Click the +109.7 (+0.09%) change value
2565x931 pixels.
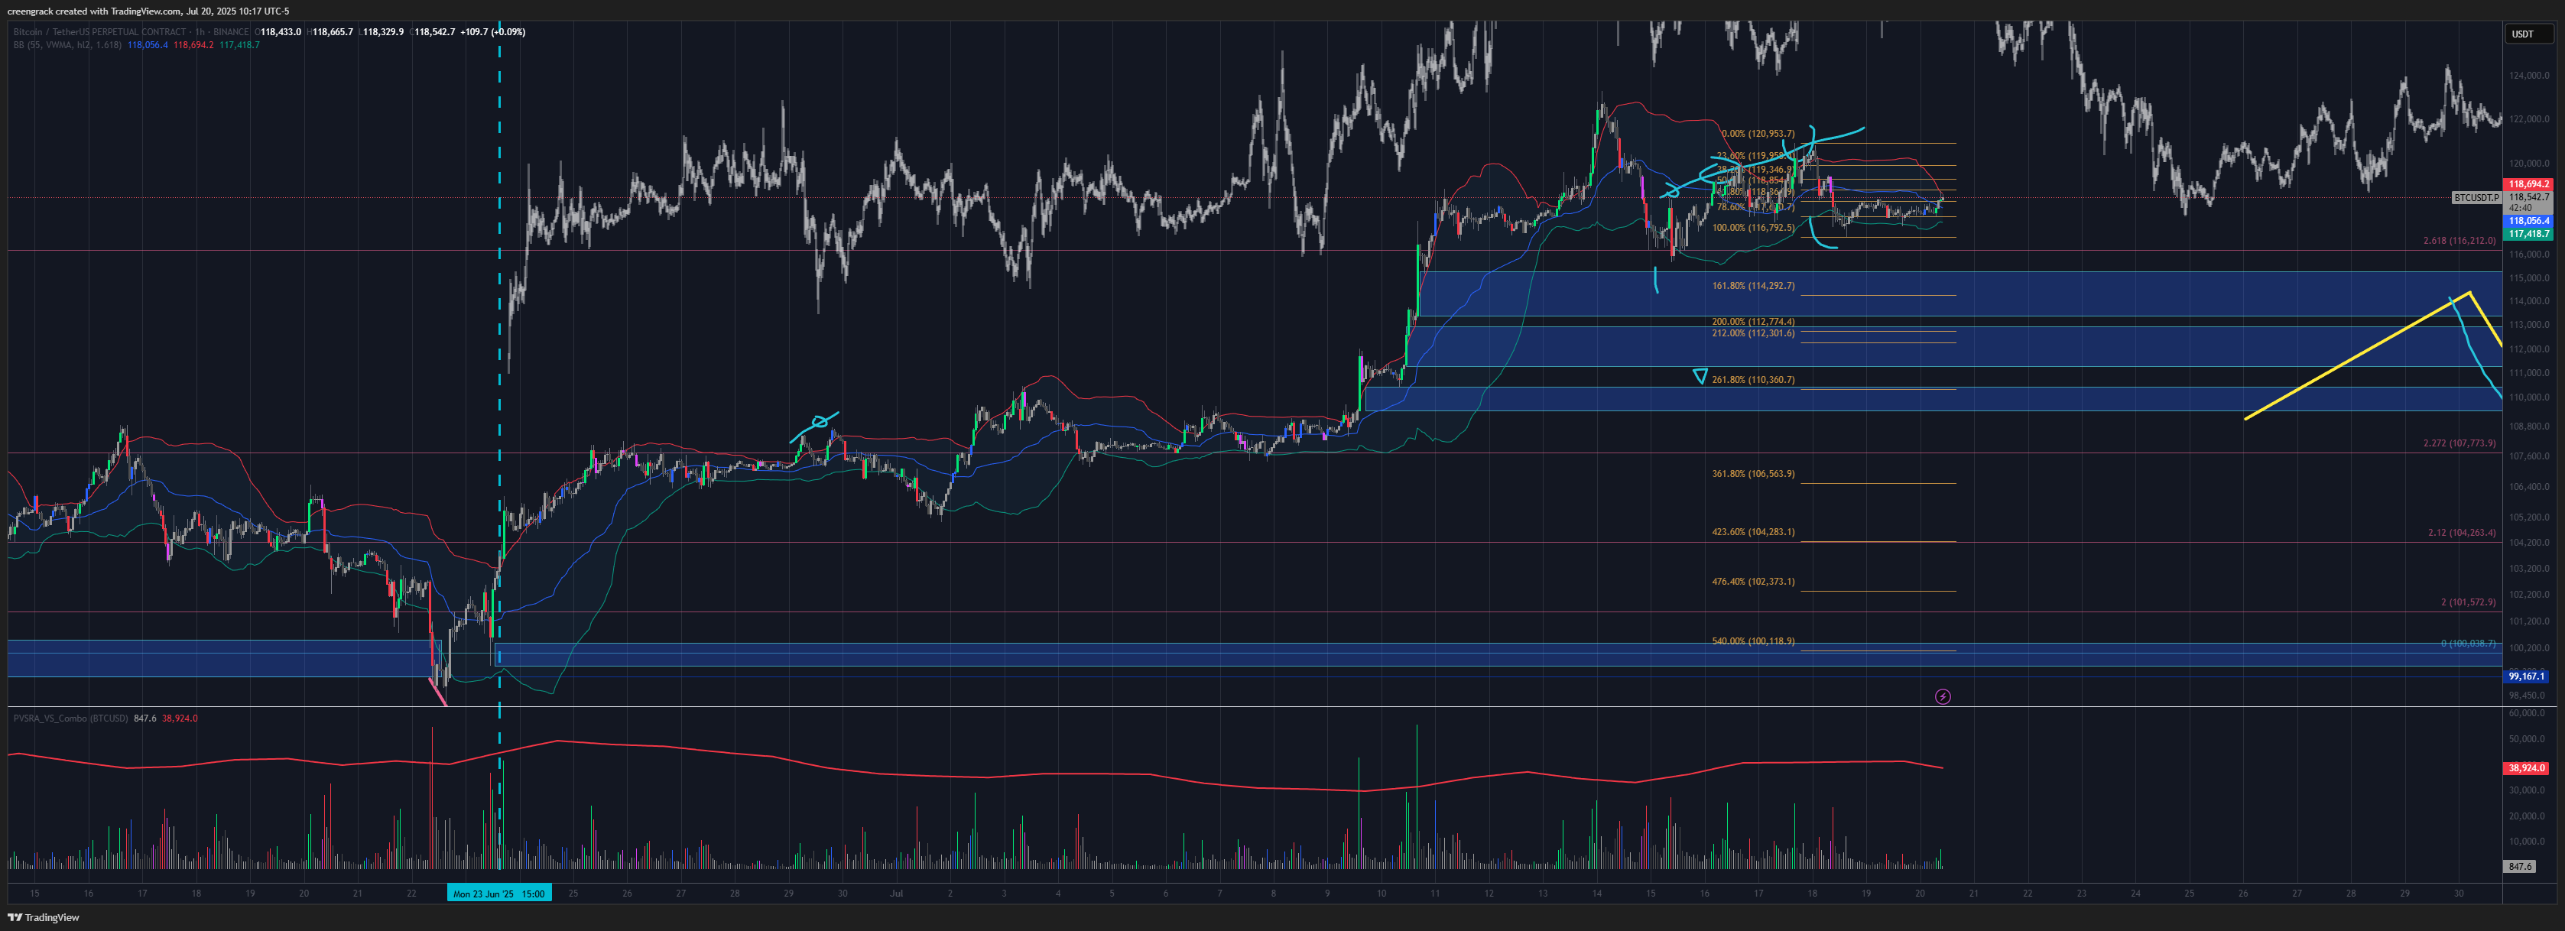pyautogui.click(x=493, y=32)
